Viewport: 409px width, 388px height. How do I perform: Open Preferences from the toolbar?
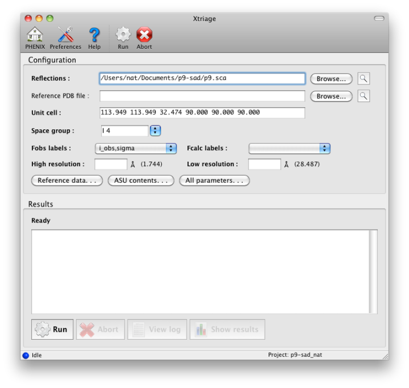point(65,36)
